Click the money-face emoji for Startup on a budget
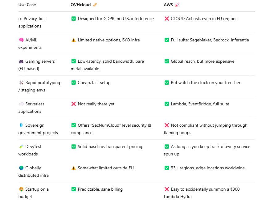The height and width of the screenshot is (212, 266). coord(21,189)
